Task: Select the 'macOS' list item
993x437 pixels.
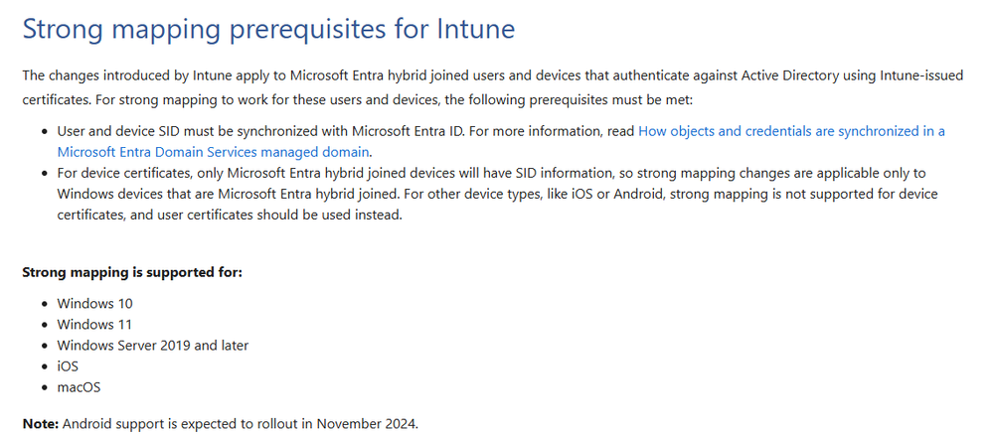Action: point(79,387)
